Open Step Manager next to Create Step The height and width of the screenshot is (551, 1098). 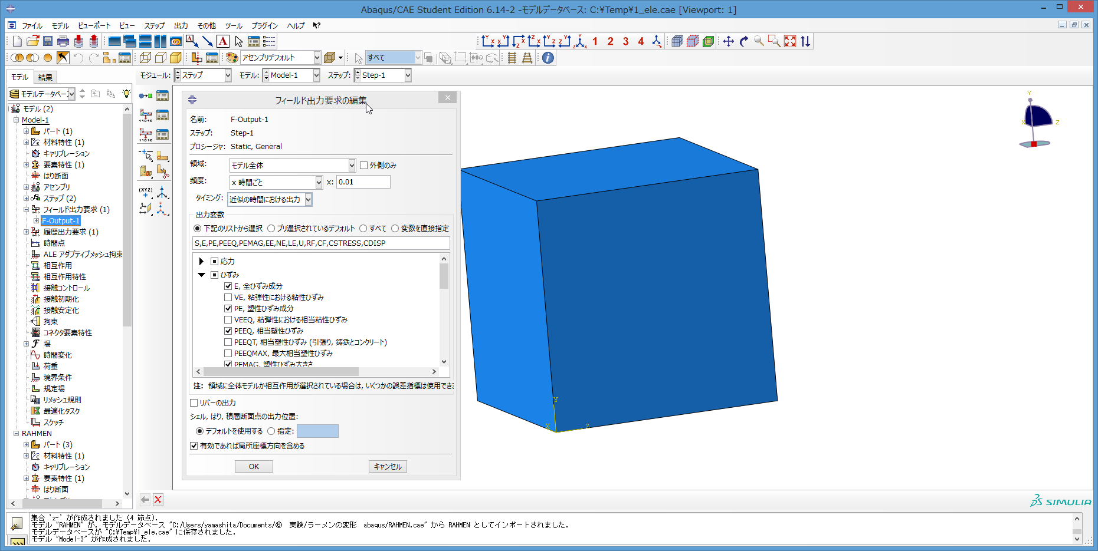pyautogui.click(x=162, y=95)
